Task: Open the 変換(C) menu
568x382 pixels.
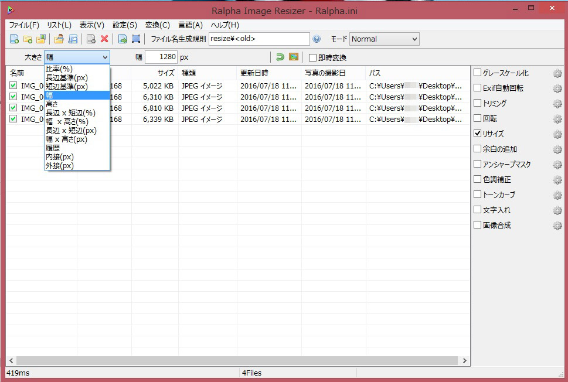Action: point(157,25)
